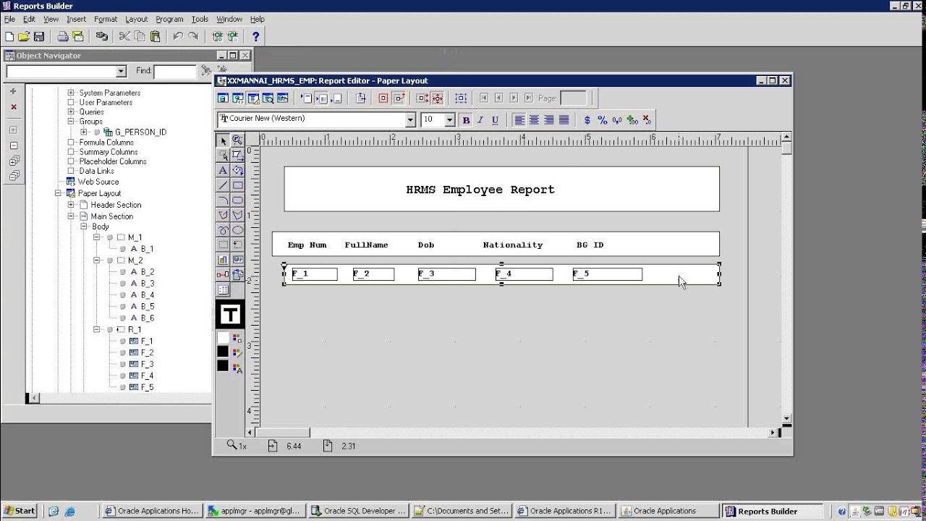This screenshot has height=521, width=926.
Task: Open the File menu
Action: coord(9,19)
